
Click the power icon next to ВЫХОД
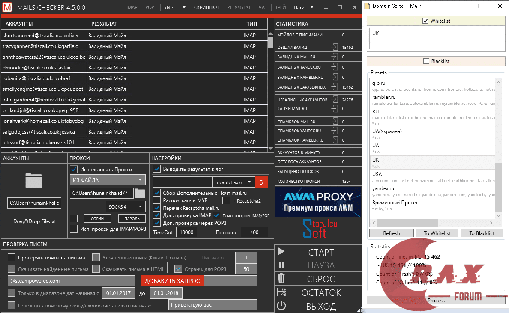282,306
